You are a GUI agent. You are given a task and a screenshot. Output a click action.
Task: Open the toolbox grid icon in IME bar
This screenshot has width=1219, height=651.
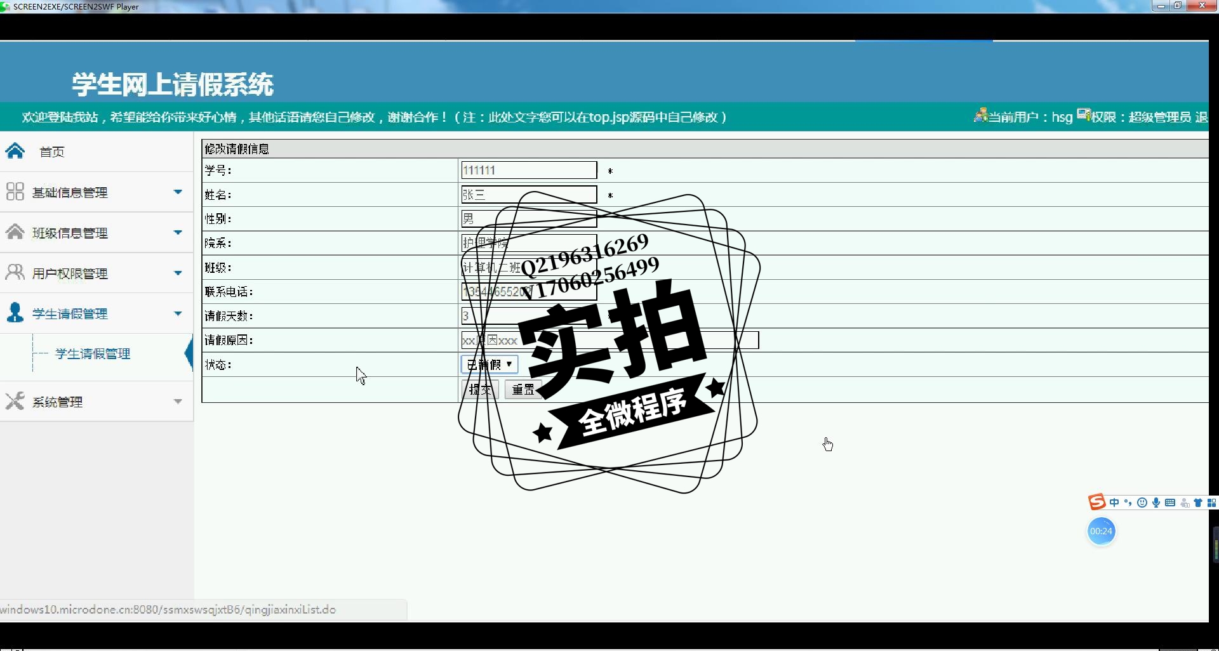coord(1211,503)
